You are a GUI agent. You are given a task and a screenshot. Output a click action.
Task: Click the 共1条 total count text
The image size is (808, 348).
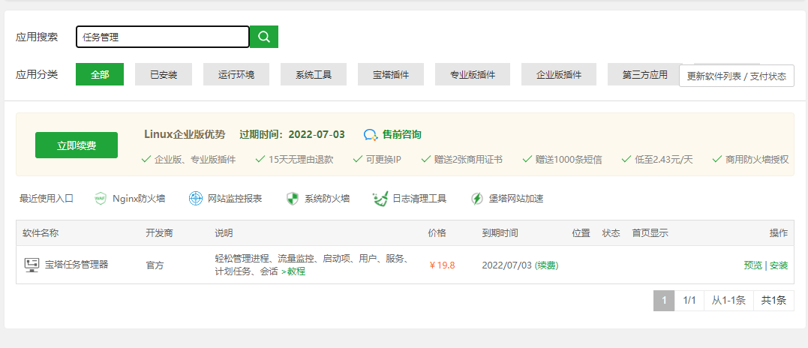pos(774,301)
